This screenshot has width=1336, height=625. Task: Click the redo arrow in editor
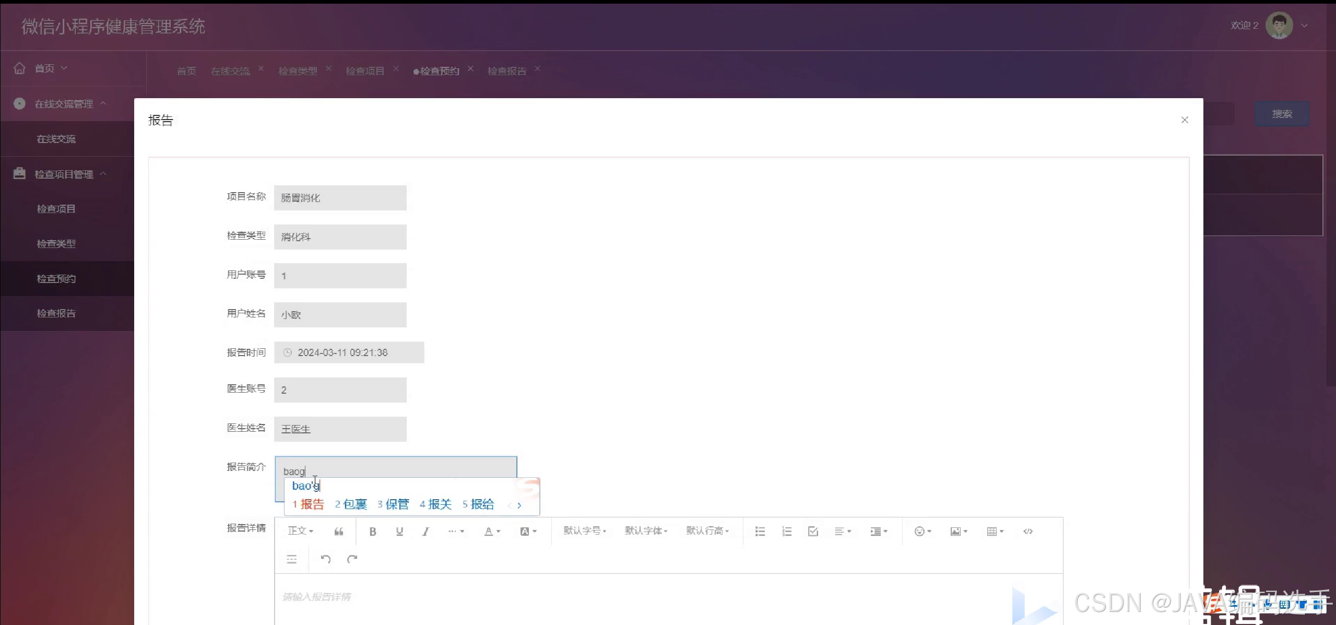[352, 559]
